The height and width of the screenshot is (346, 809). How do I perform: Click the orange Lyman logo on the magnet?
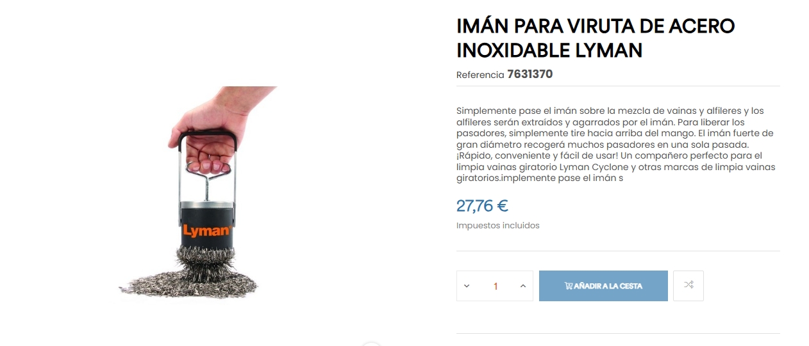click(206, 230)
